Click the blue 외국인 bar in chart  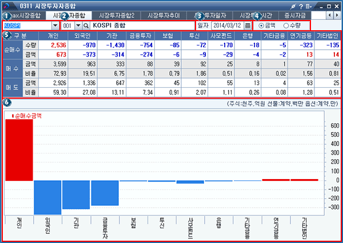coord(47,197)
